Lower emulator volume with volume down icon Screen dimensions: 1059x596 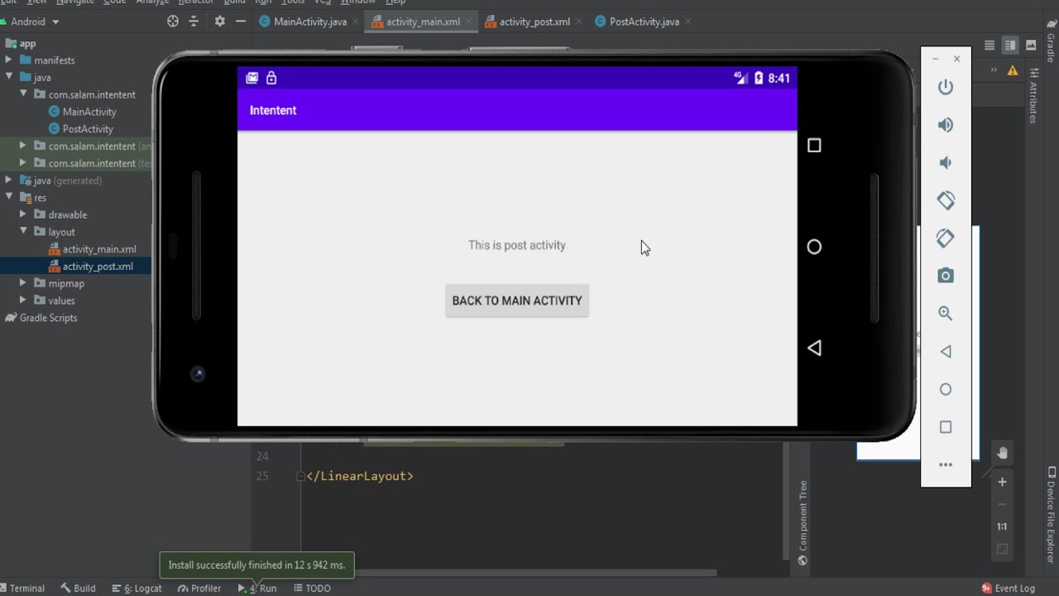pos(946,163)
